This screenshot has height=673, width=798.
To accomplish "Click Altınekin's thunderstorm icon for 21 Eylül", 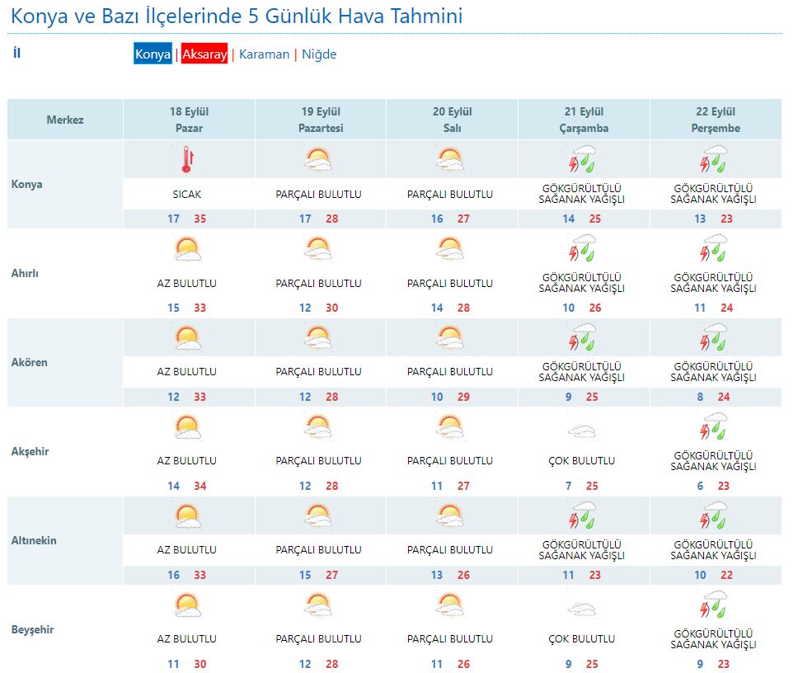I will click(583, 516).
